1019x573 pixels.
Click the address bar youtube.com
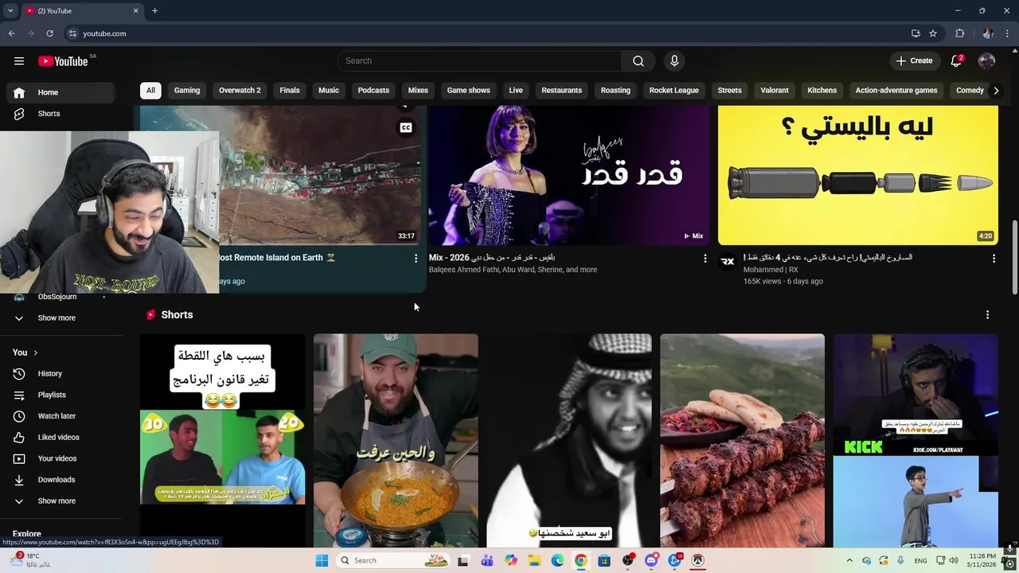pos(104,33)
